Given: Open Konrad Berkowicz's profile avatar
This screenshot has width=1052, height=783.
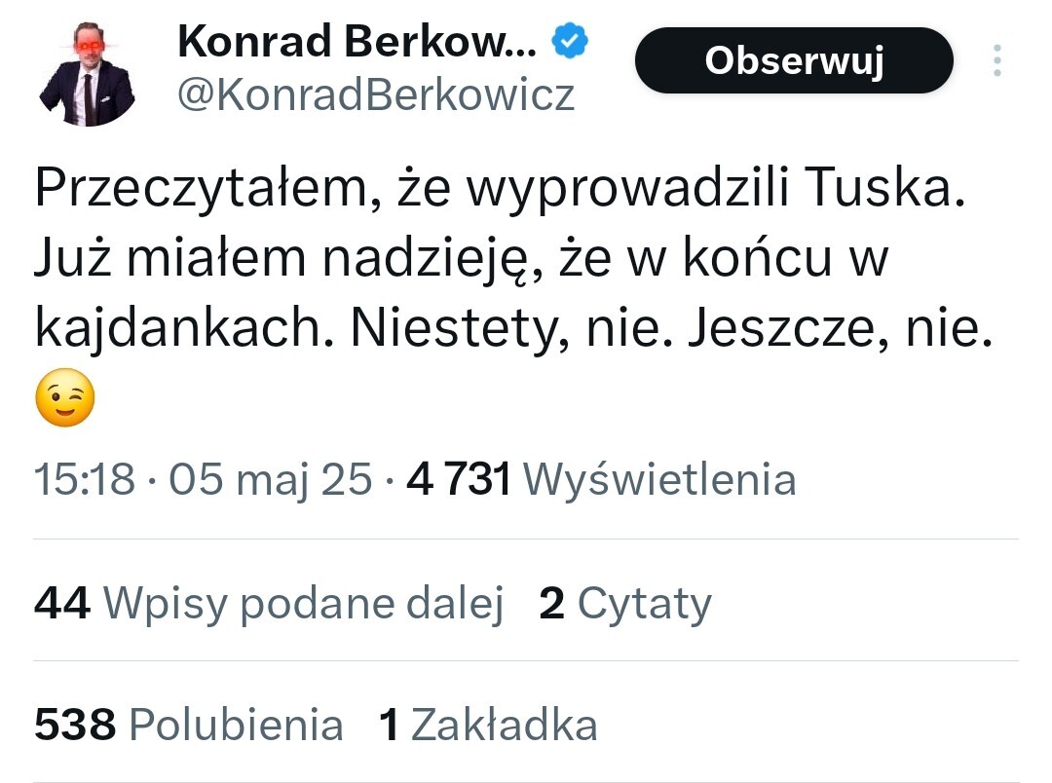Looking at the screenshot, I should 87,79.
